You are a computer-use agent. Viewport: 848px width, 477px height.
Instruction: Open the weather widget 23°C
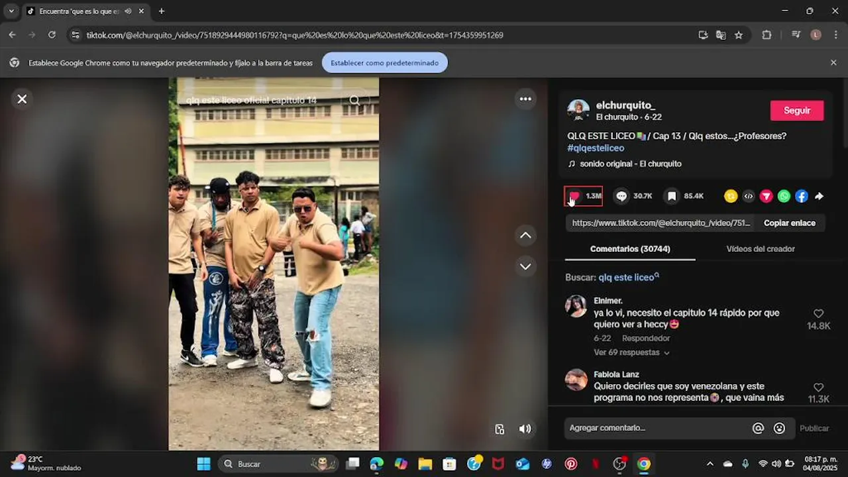point(45,464)
